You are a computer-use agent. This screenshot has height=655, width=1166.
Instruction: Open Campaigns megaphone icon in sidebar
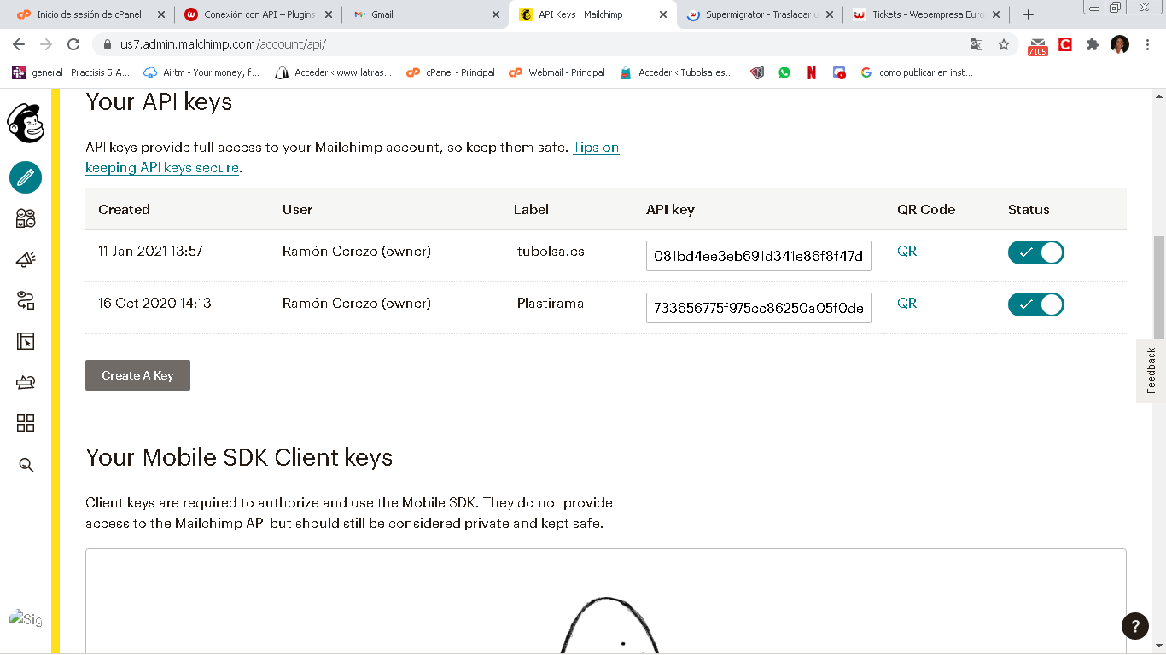pos(26,259)
